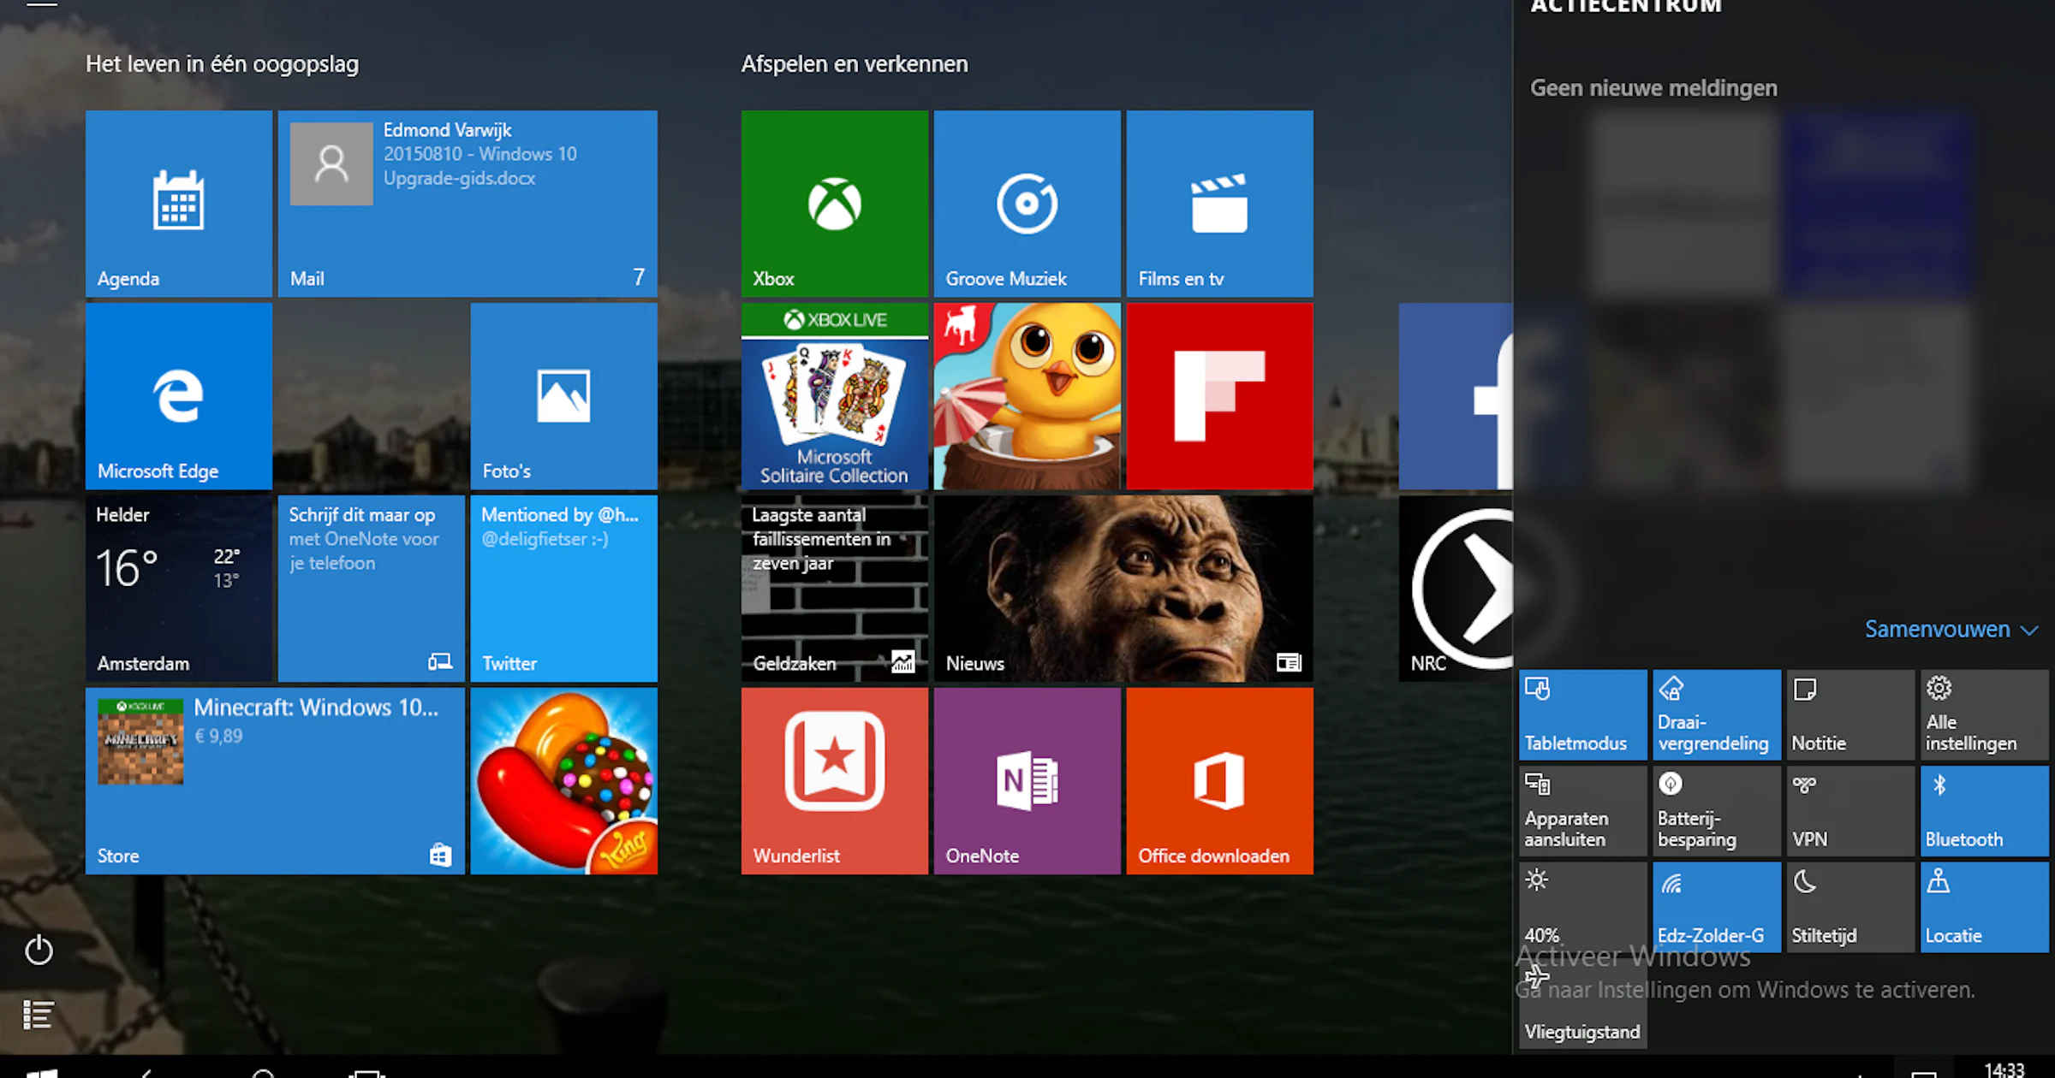Open the Xbox tile

pos(835,204)
